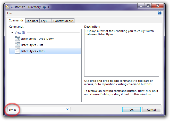170x121 pixels.
Task: Close the Customize window
Action: tap(158, 6)
